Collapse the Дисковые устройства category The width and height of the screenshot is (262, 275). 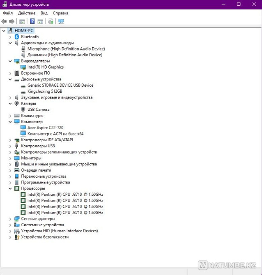tap(10, 80)
